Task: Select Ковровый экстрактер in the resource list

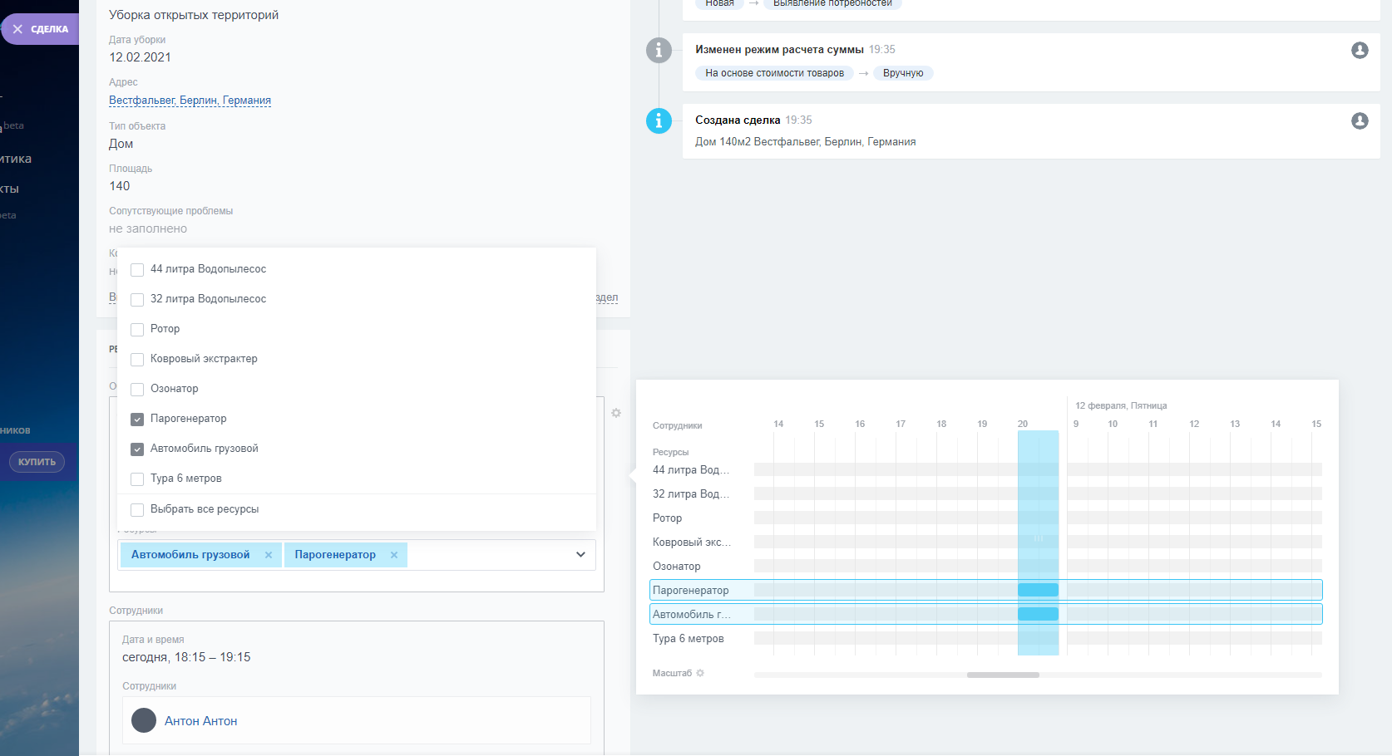Action: tap(138, 360)
